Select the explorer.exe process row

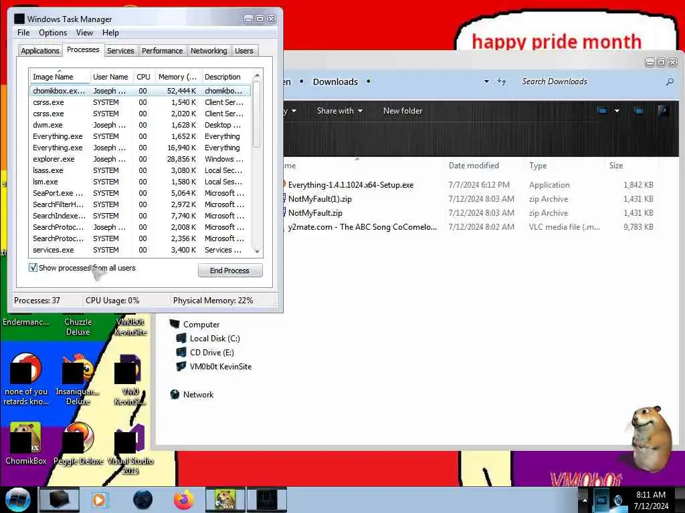click(x=140, y=159)
